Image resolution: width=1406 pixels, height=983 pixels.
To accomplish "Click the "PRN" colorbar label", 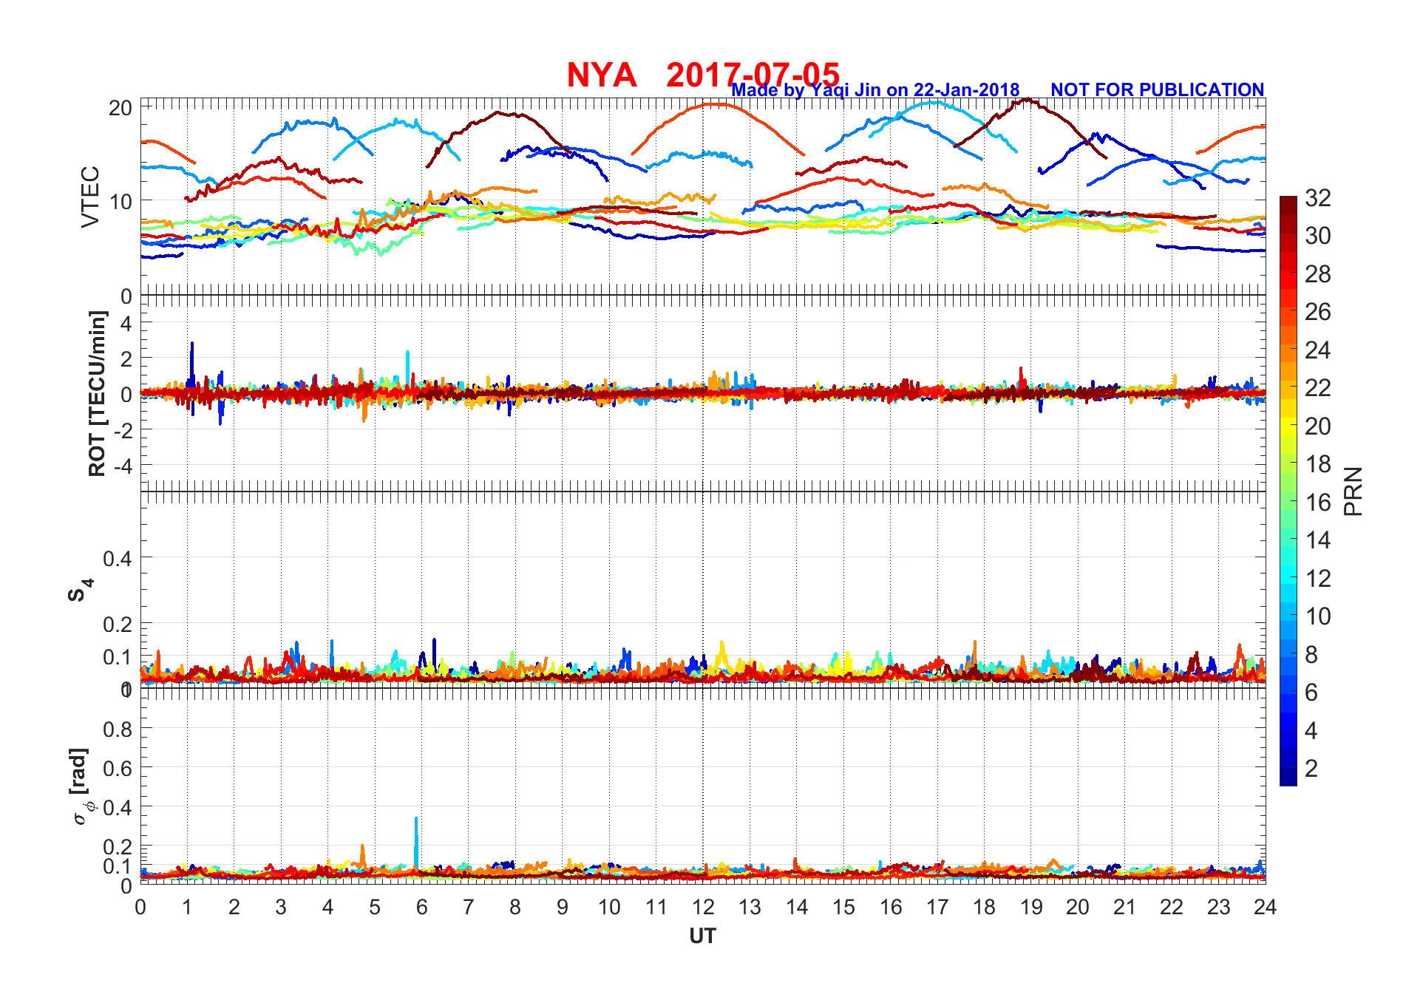I will 1353,491.
